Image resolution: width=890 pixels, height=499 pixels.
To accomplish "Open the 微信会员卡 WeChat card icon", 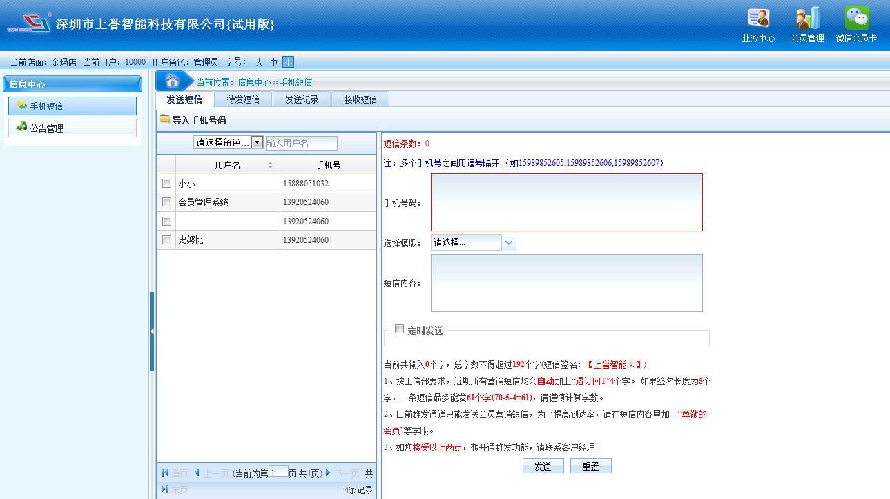I will tap(856, 19).
